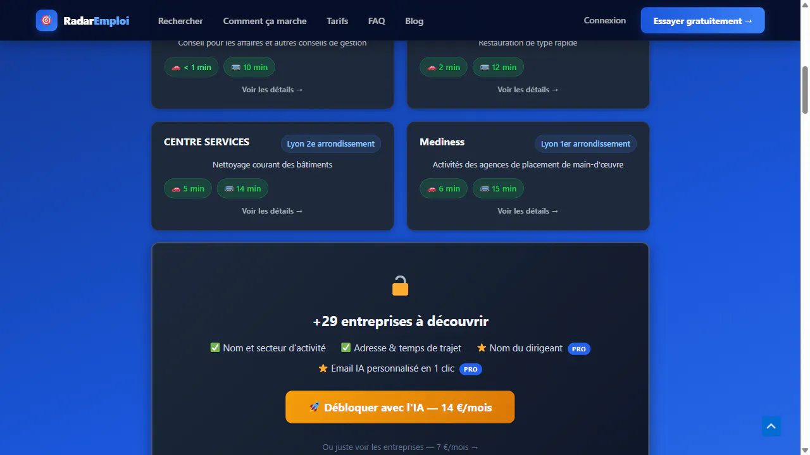This screenshot has width=810, height=455.
Task: Click the 'Nom et secteur d'activité' checkmark item
Action: coord(268,348)
